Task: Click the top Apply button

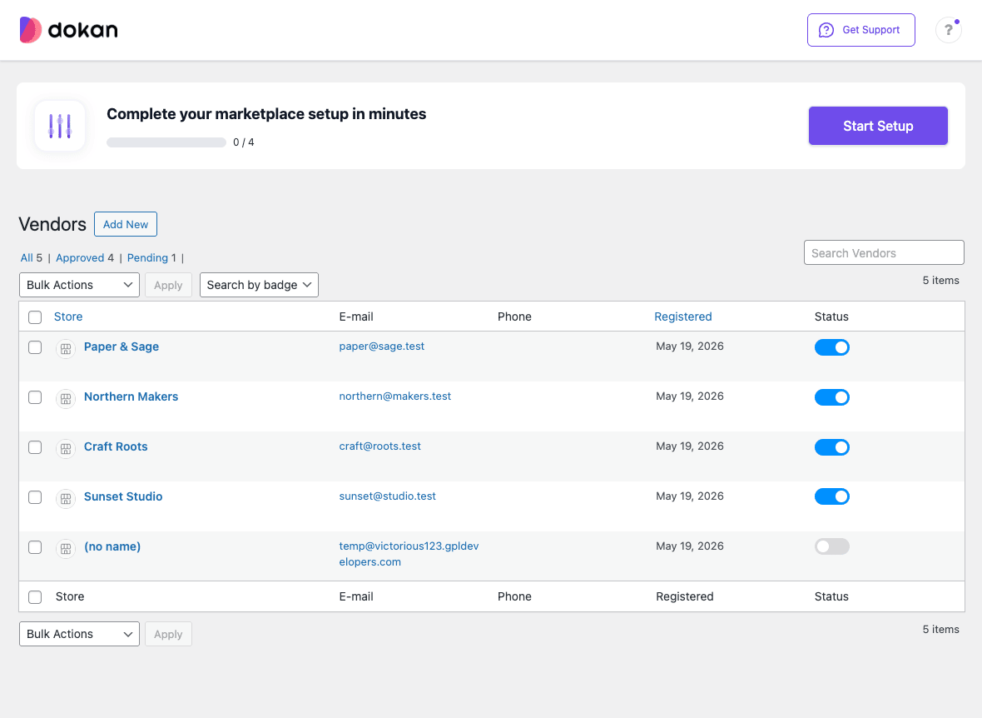Action: pos(168,285)
